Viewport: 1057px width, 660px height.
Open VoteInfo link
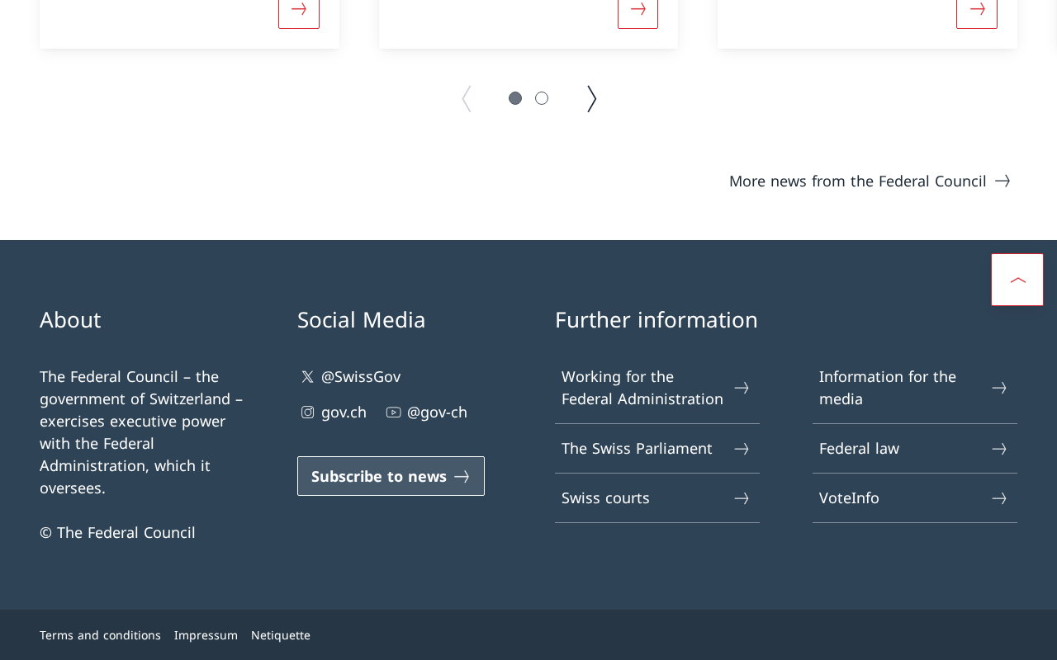click(x=915, y=498)
